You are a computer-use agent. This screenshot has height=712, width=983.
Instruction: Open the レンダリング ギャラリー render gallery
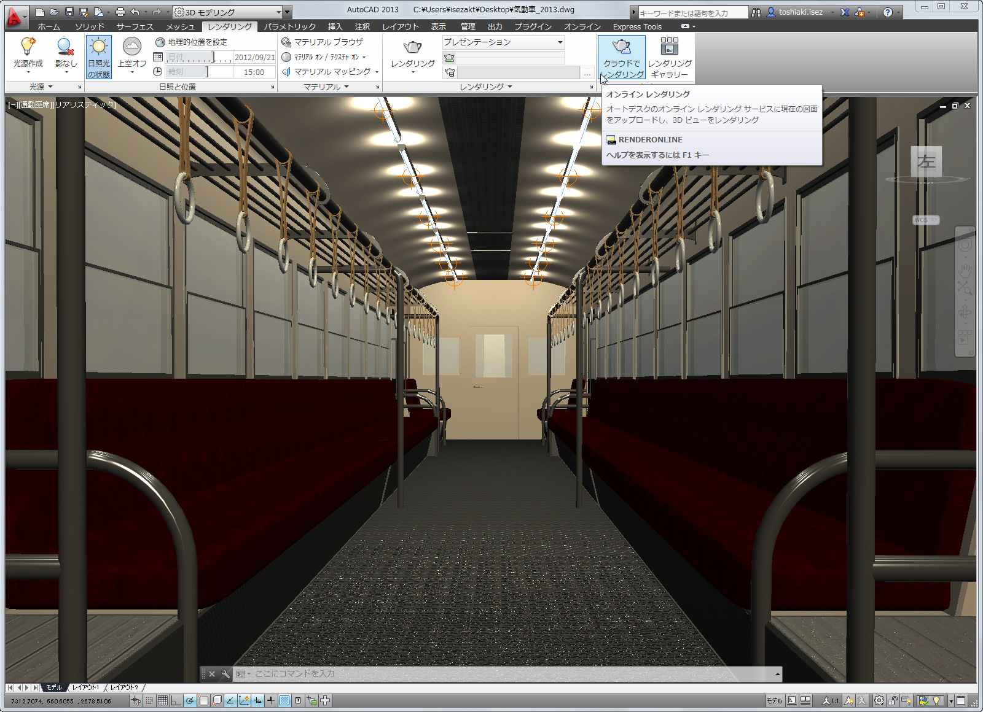(x=669, y=57)
